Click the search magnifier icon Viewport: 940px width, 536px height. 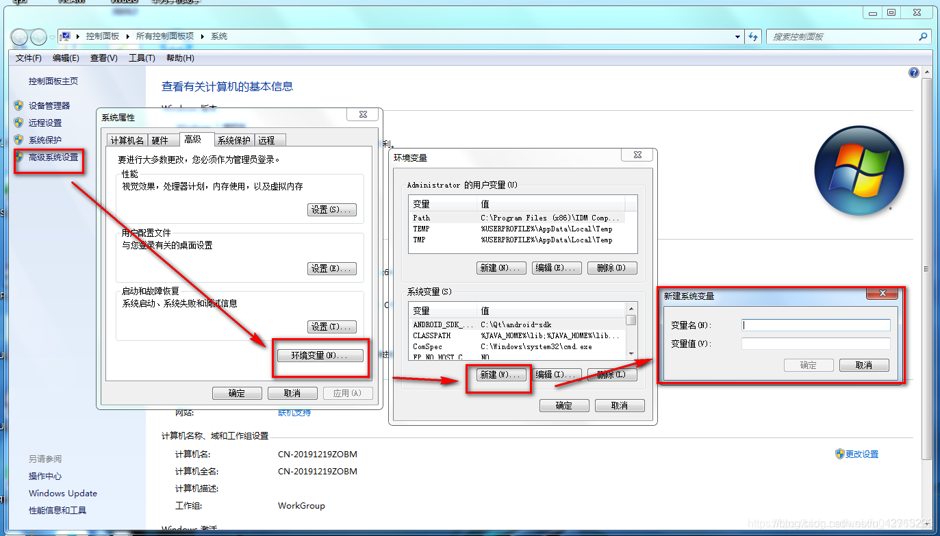(x=923, y=36)
